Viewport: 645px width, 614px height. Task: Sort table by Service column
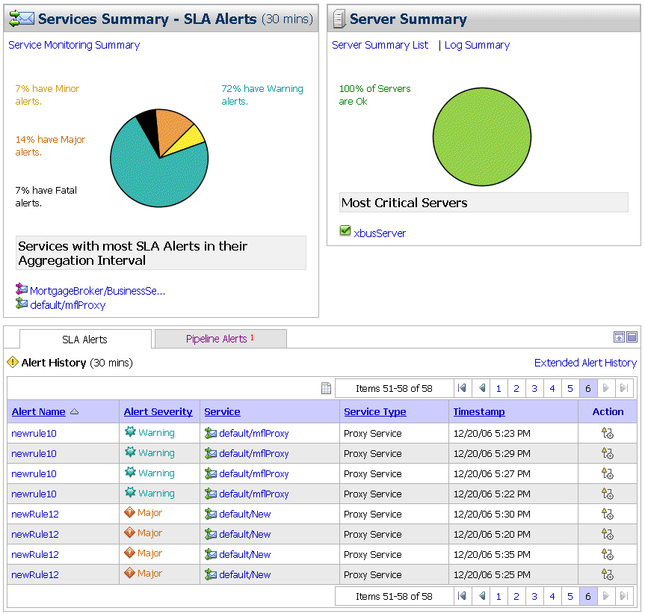(x=222, y=411)
